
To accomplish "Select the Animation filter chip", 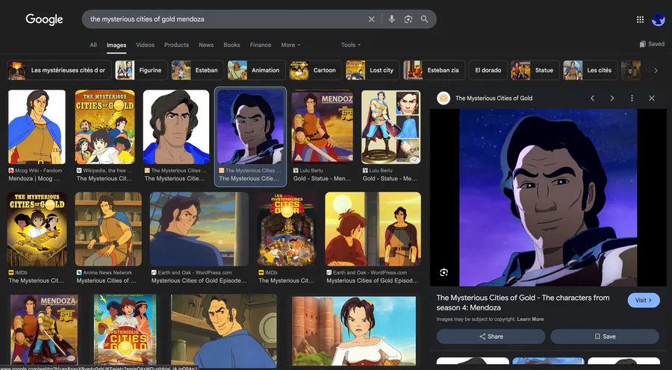I will point(256,70).
